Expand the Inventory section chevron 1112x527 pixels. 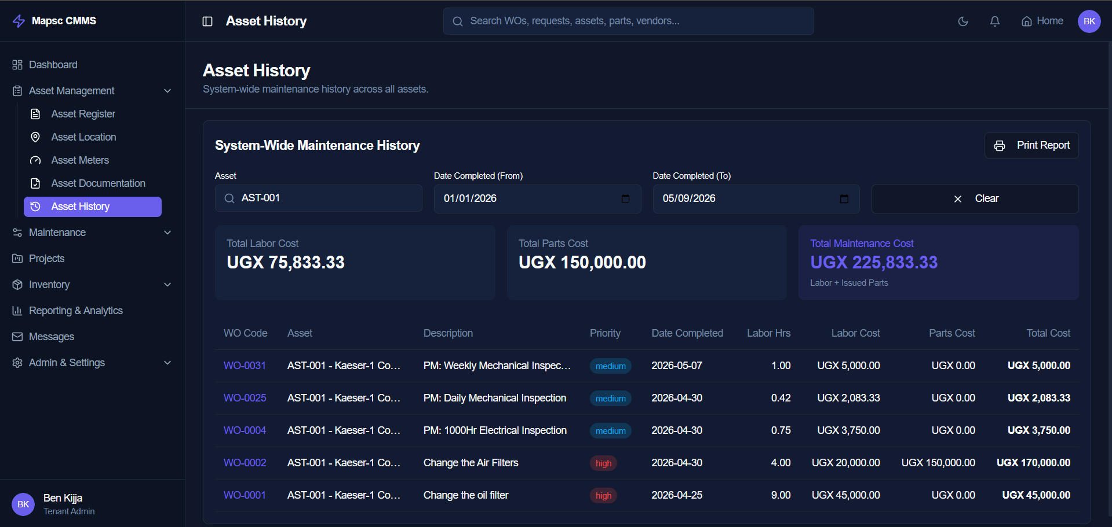pos(167,285)
